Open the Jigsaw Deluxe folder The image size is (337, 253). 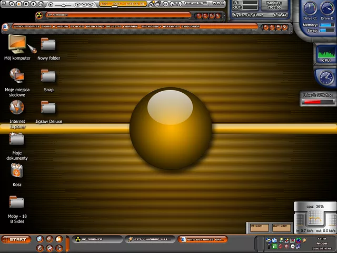[48, 108]
